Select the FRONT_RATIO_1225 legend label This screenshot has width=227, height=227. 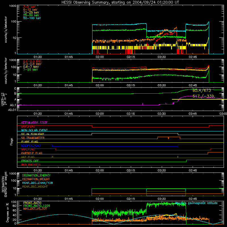37,206
